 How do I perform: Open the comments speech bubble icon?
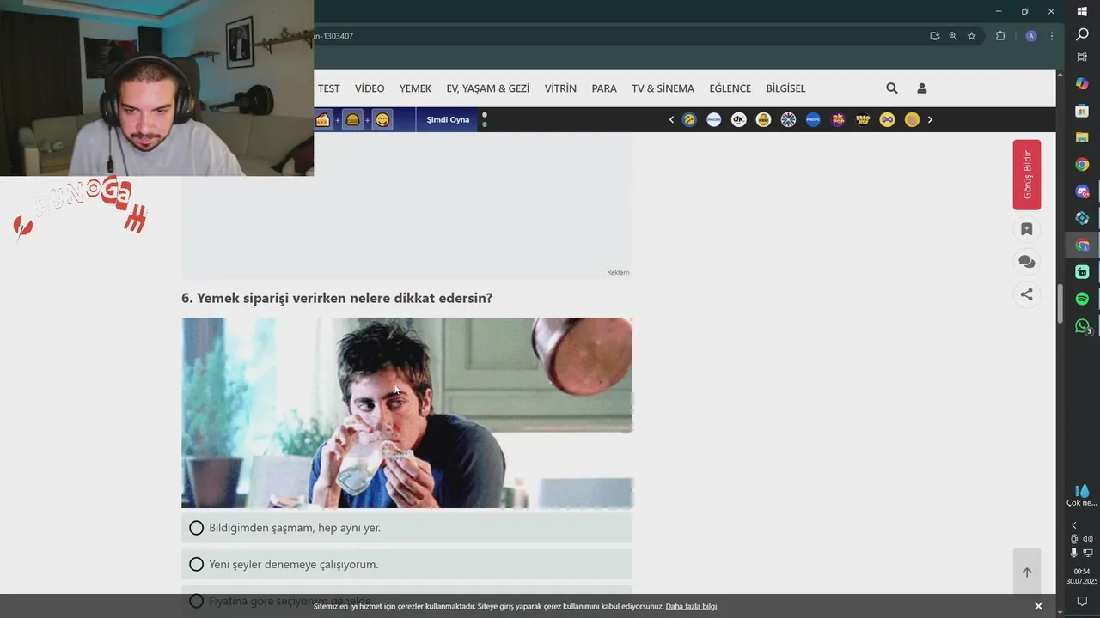pyautogui.click(x=1027, y=262)
